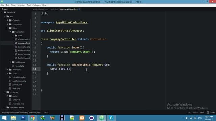
Task: Open HomeController file in tree
Action: pos(24,51)
